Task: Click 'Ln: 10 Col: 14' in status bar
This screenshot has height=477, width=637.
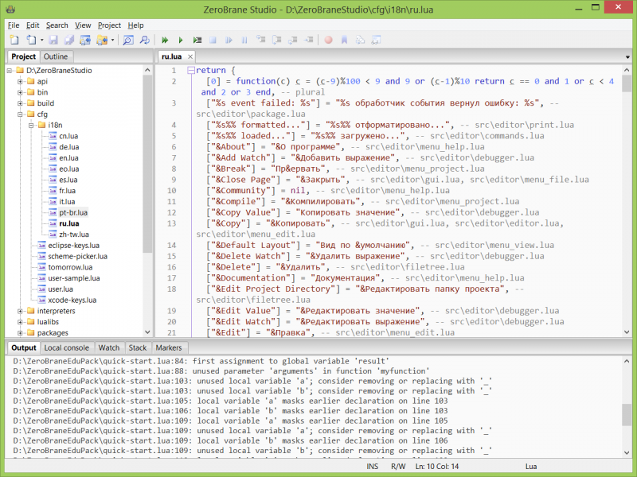Action: (436, 467)
